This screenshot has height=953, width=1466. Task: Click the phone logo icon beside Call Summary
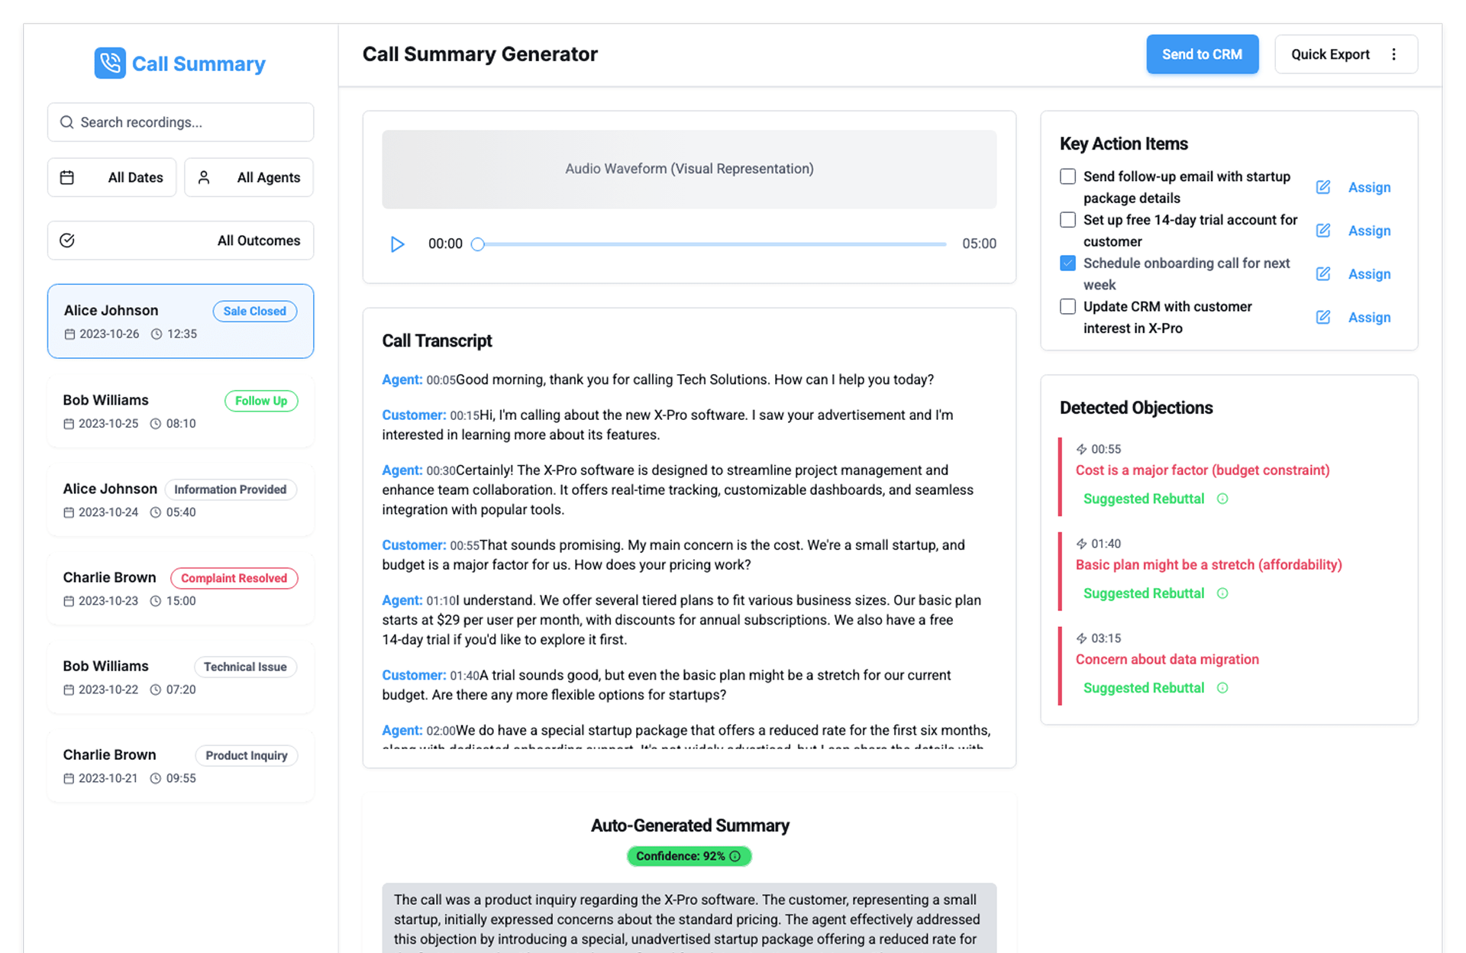point(110,63)
